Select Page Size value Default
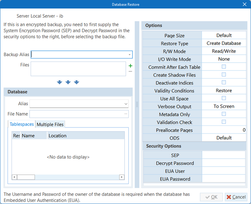 (x=224, y=35)
